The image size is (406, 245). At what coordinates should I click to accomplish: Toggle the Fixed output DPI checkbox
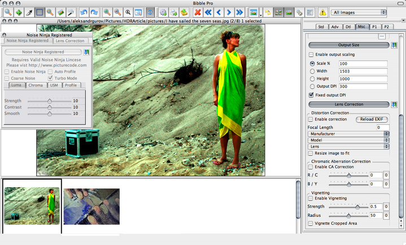pos(312,95)
